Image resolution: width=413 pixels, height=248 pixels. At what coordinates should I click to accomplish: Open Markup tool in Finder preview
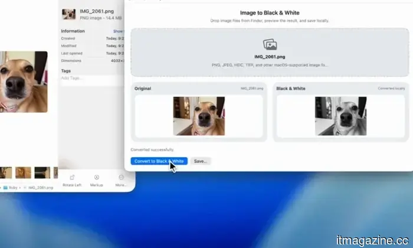point(97,181)
